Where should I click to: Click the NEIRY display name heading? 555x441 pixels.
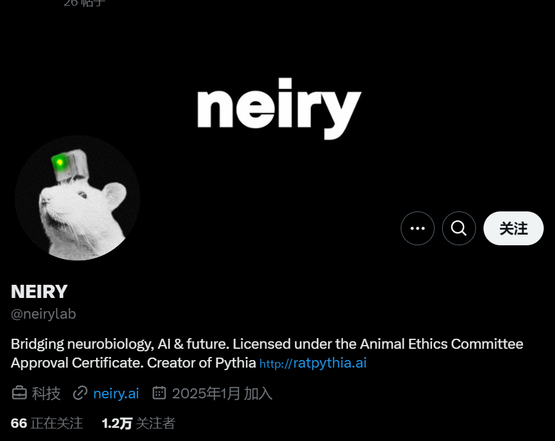[40, 292]
